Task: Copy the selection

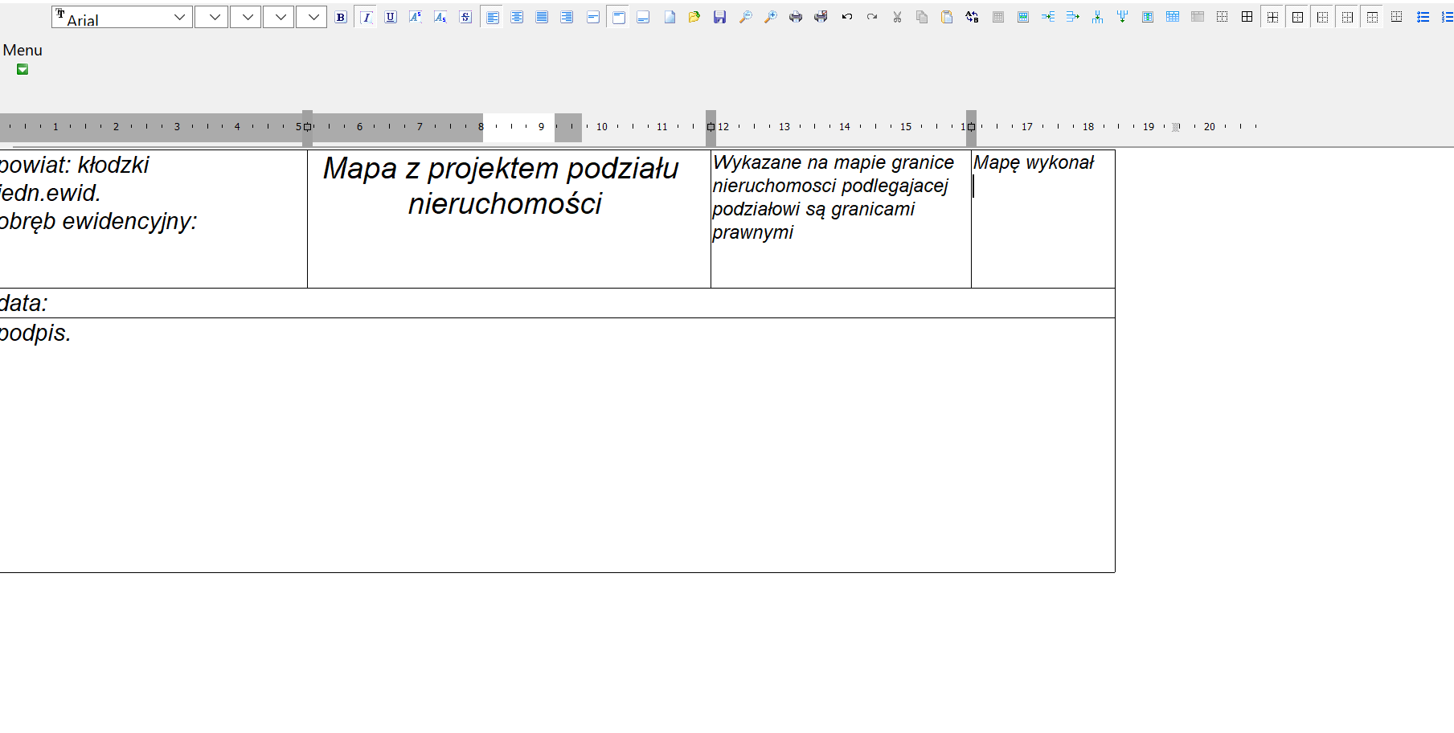Action: (922, 17)
